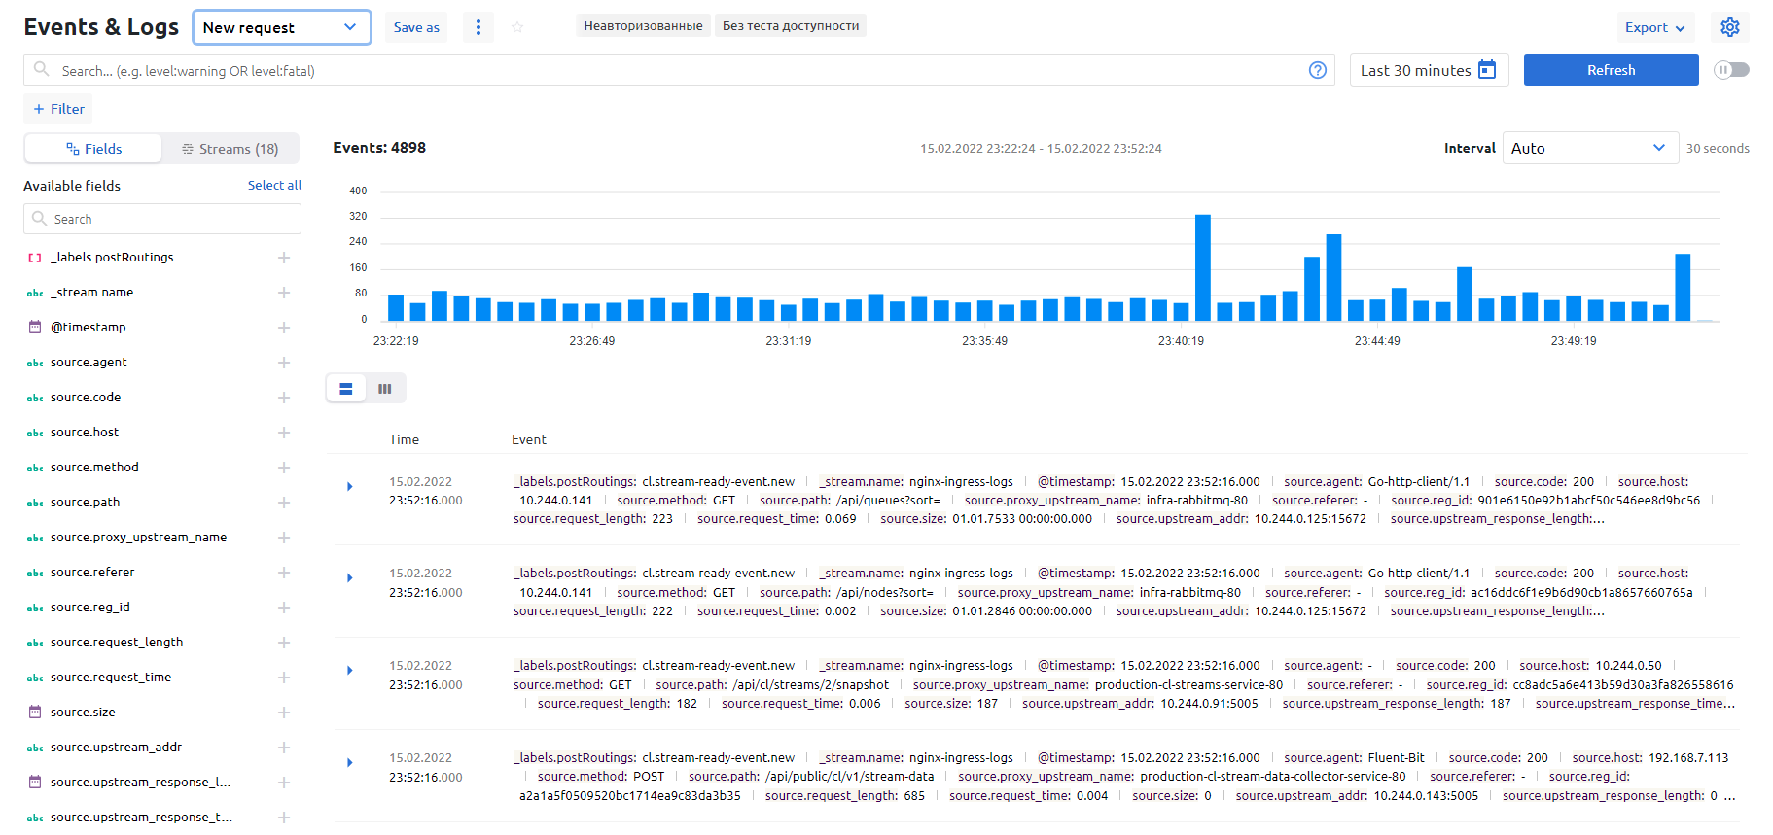
Task: Toggle the auto-refresh pause switch
Action: coord(1730,70)
